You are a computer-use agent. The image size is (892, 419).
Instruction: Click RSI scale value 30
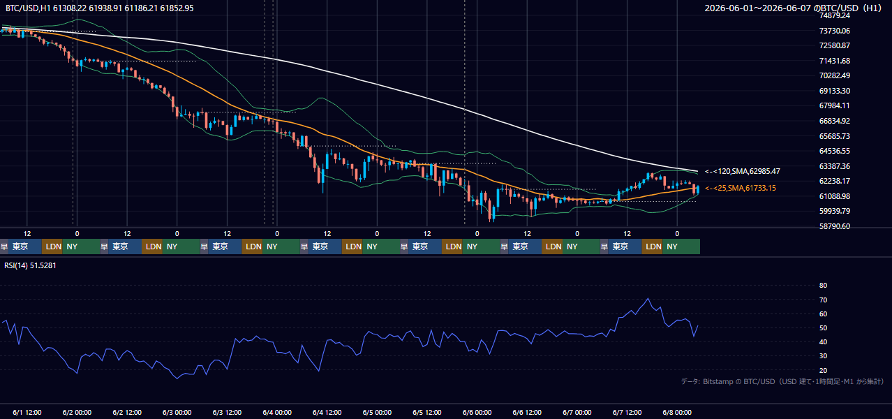point(823,356)
